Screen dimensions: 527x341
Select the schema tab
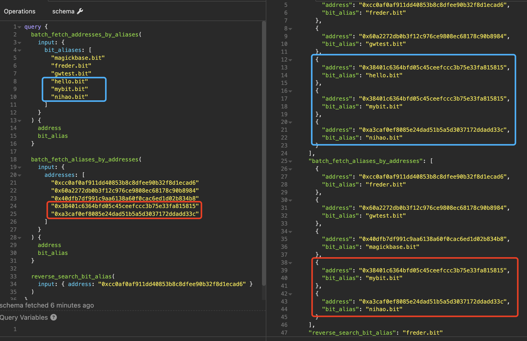(x=63, y=11)
